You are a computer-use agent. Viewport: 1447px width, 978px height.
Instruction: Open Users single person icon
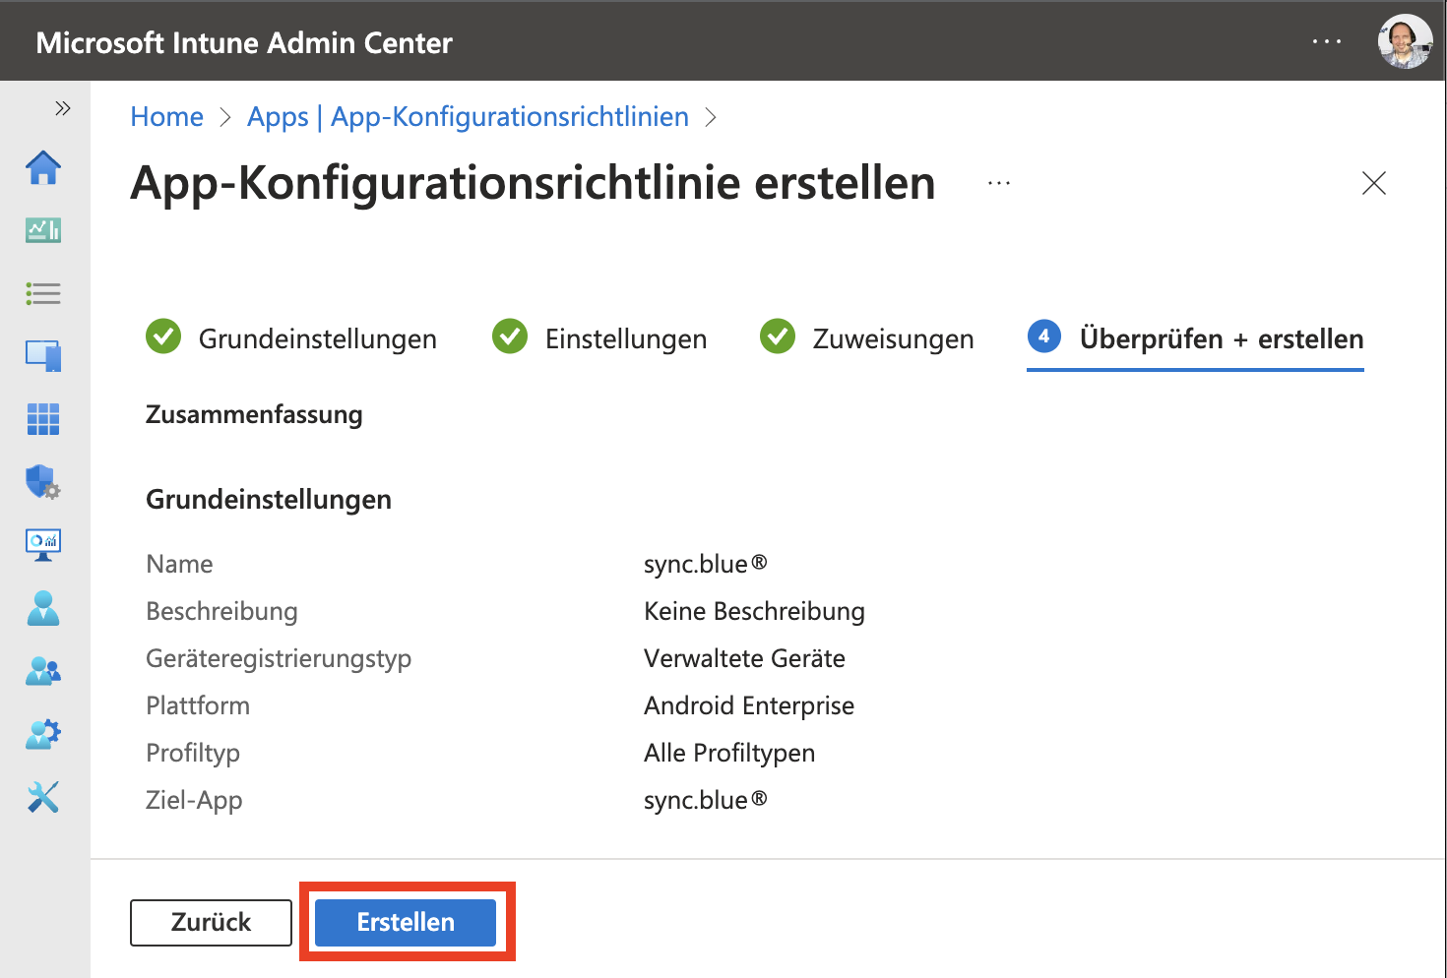43,608
